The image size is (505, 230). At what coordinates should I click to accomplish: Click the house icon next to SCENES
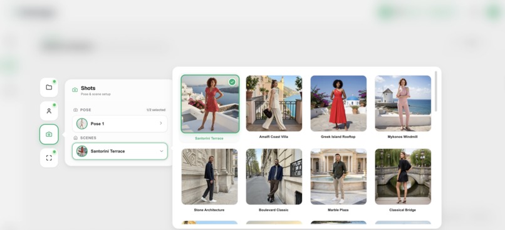click(x=76, y=137)
